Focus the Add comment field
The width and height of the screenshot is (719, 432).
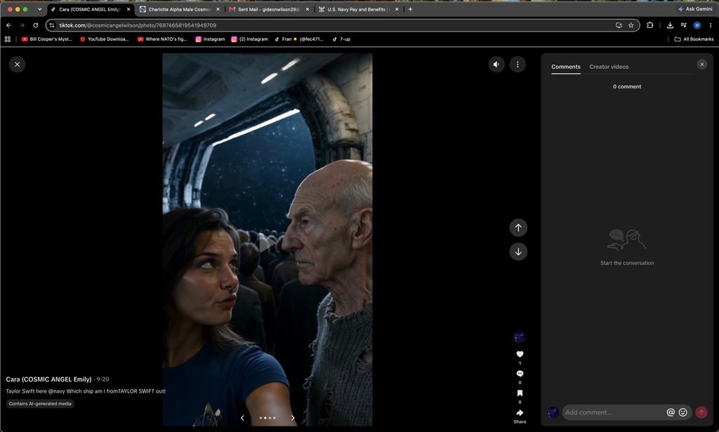(614, 412)
